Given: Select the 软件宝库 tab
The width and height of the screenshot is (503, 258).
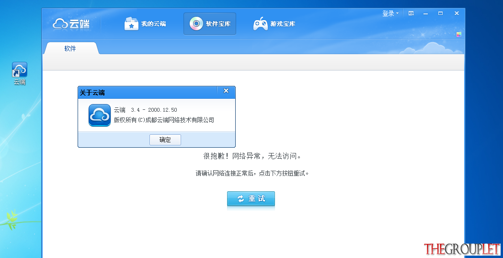Looking at the screenshot, I should point(210,24).
